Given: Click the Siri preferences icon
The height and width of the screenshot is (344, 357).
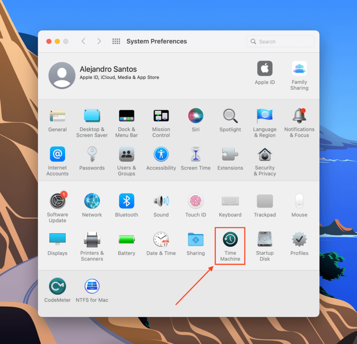Looking at the screenshot, I should [x=196, y=116].
